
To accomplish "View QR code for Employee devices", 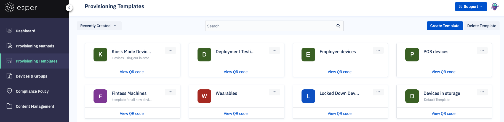I will (x=340, y=72).
